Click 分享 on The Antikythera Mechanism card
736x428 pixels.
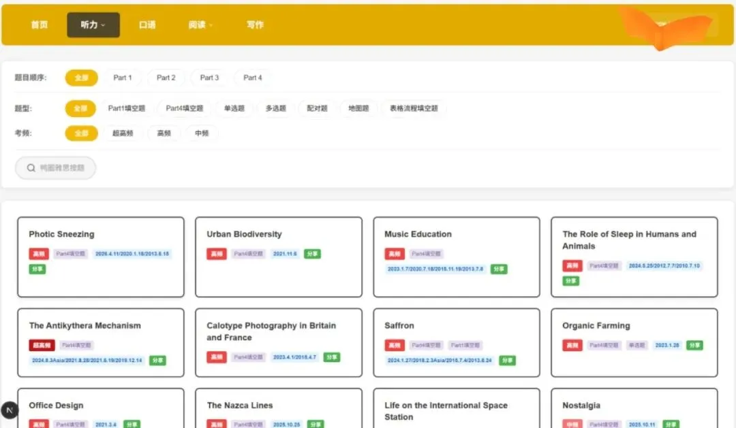coord(157,361)
